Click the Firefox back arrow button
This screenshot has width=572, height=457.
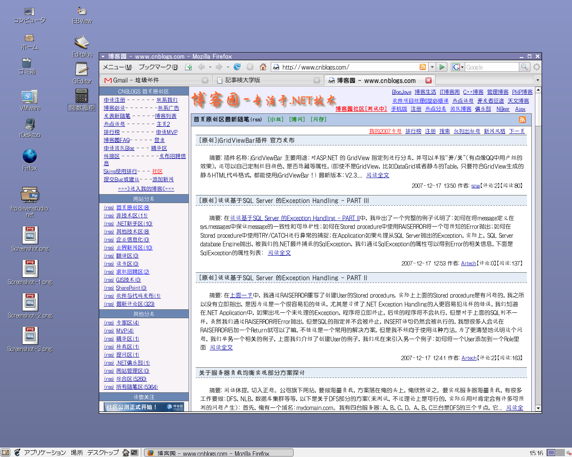click(x=201, y=67)
